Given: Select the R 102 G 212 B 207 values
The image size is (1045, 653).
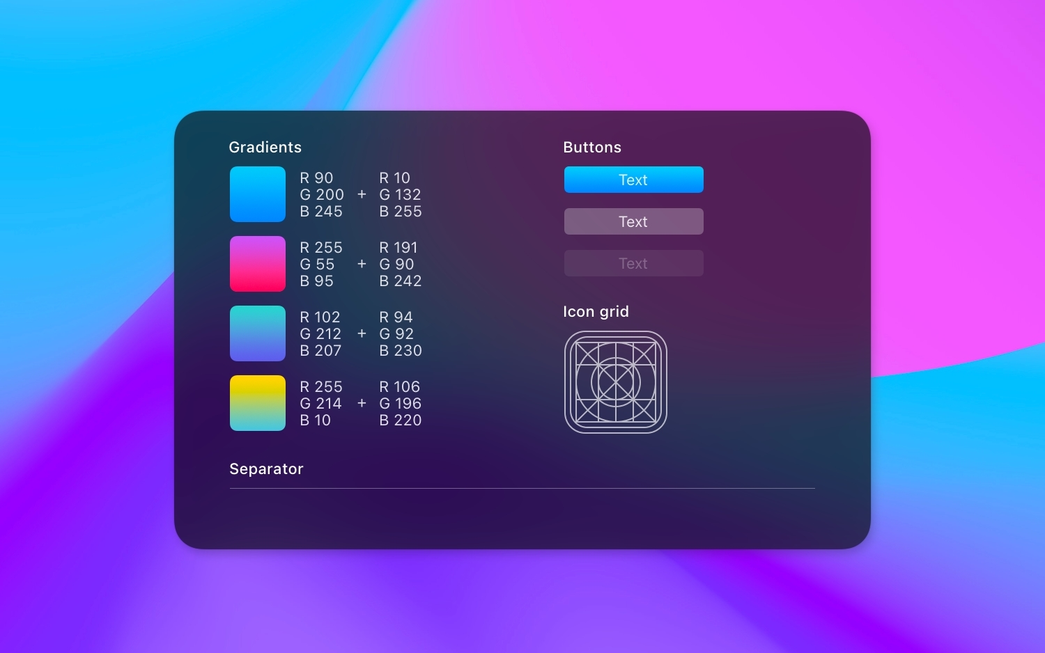Looking at the screenshot, I should [320, 334].
